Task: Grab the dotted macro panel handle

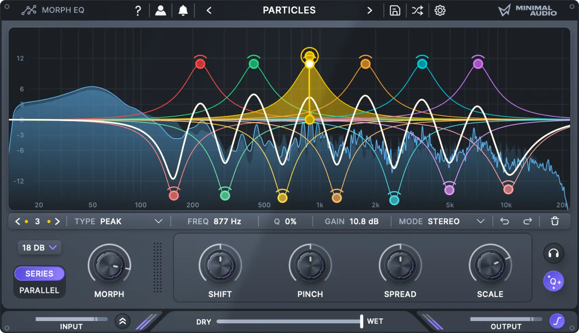Action: 157,267
